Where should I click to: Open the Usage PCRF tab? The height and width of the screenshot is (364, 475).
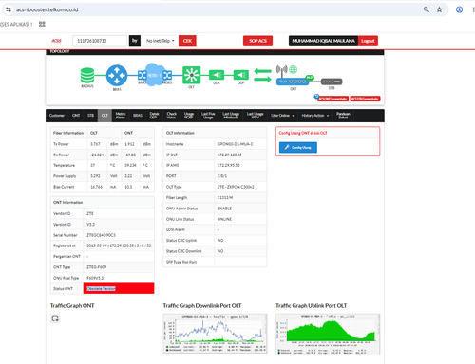tap(189, 116)
